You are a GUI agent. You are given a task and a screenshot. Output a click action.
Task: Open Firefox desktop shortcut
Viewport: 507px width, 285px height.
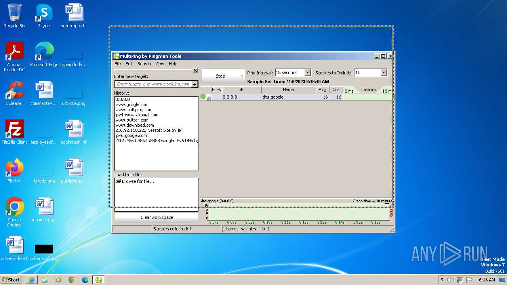tap(14, 171)
